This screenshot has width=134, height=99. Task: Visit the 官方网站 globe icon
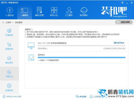[x=84, y=10]
